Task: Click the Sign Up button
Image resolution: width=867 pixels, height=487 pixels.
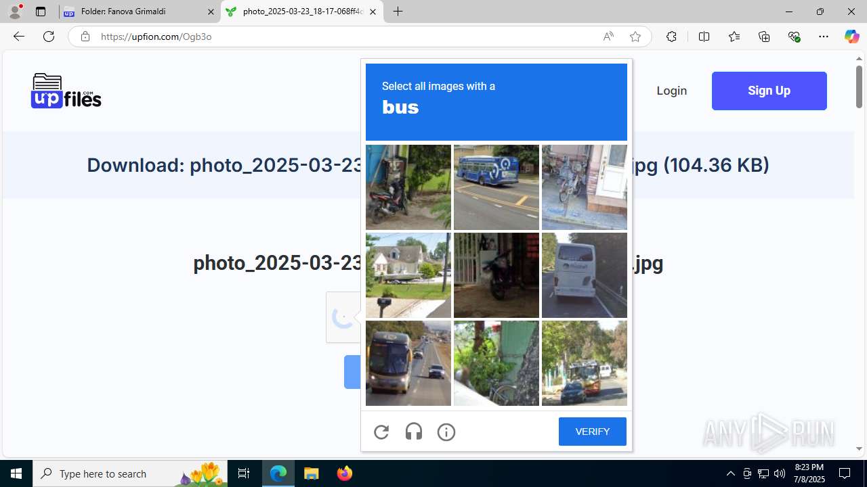Action: coord(769,91)
